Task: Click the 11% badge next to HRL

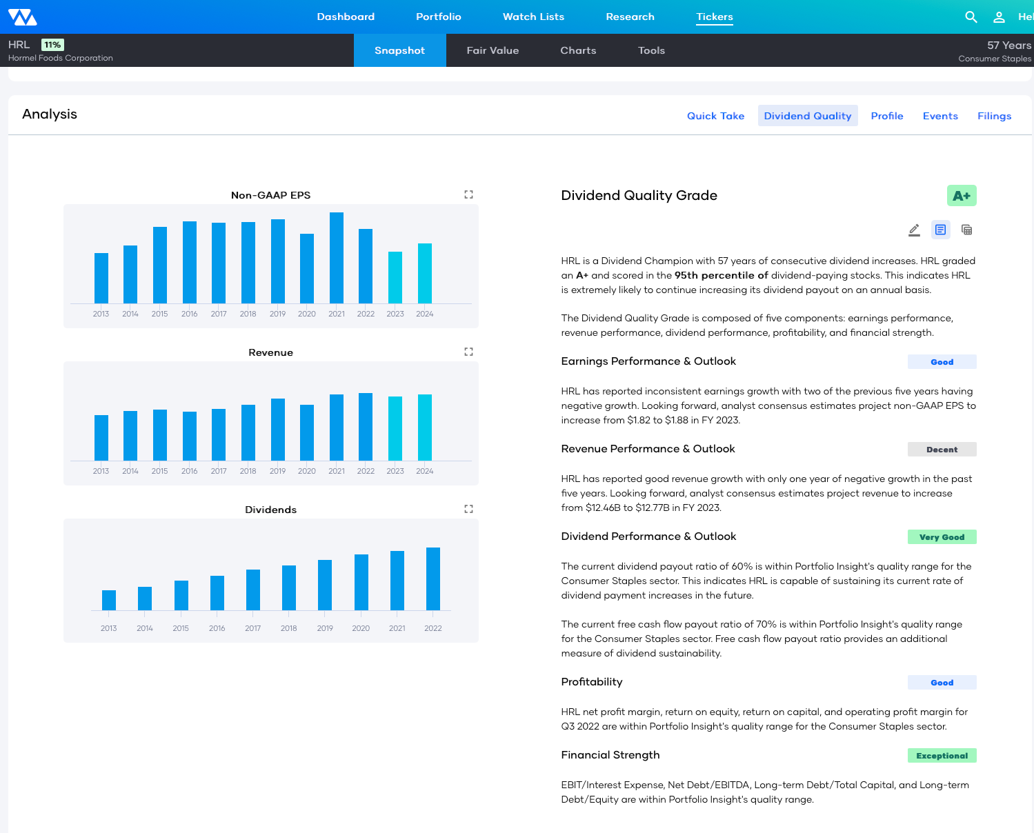Action: 52,44
